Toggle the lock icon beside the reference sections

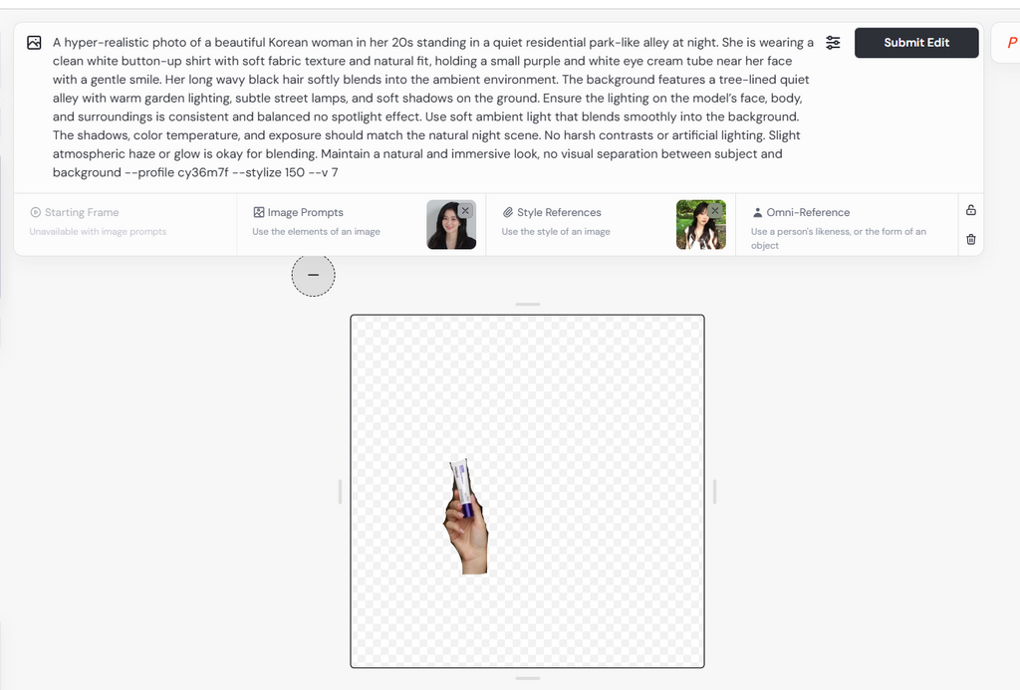tap(970, 210)
